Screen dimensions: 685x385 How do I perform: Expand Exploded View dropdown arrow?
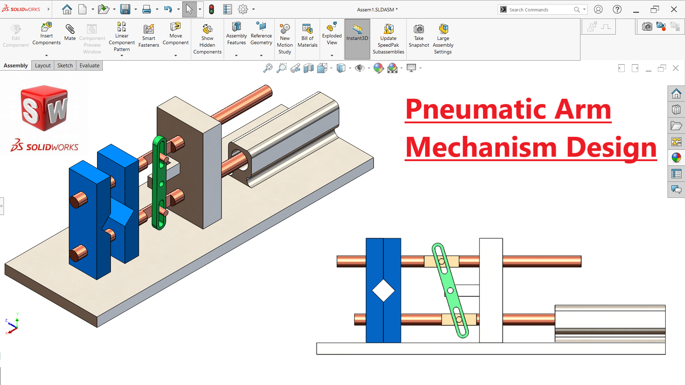(x=332, y=56)
